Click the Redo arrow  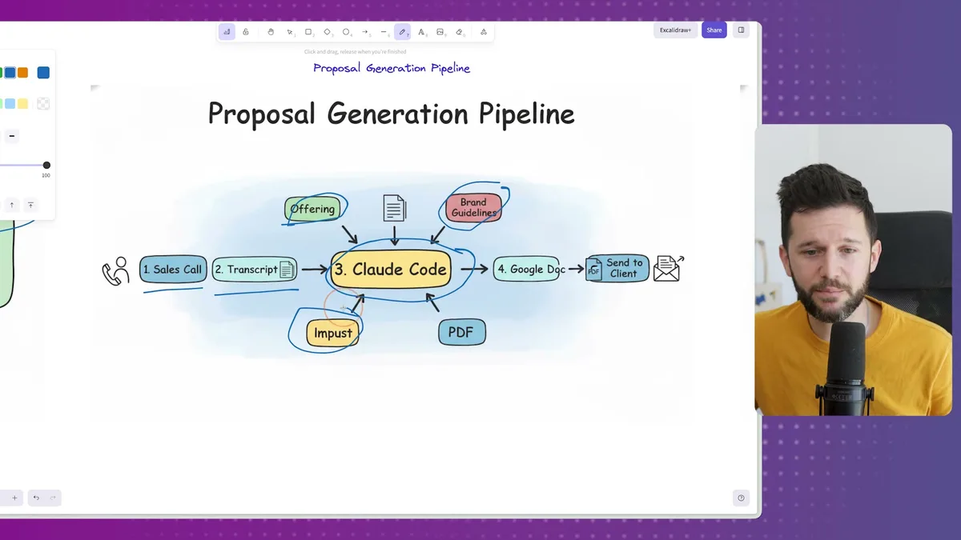click(x=53, y=498)
